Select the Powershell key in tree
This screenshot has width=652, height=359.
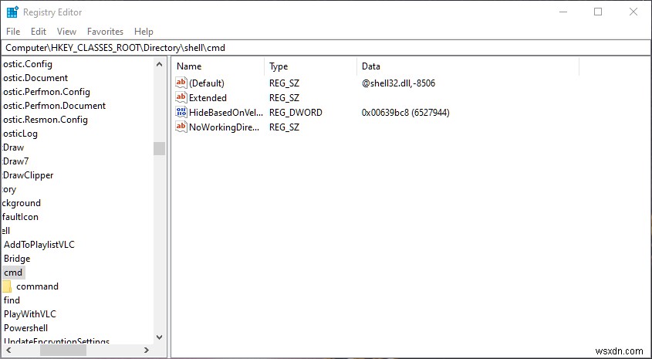25,328
